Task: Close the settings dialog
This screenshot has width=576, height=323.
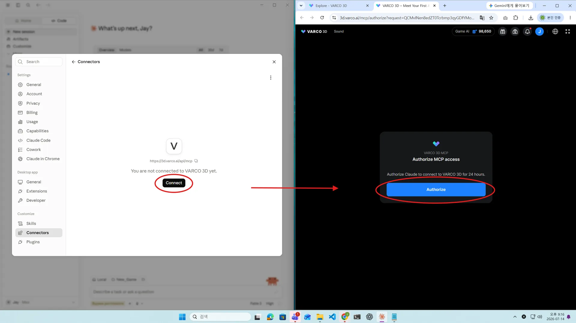Action: pyautogui.click(x=274, y=62)
